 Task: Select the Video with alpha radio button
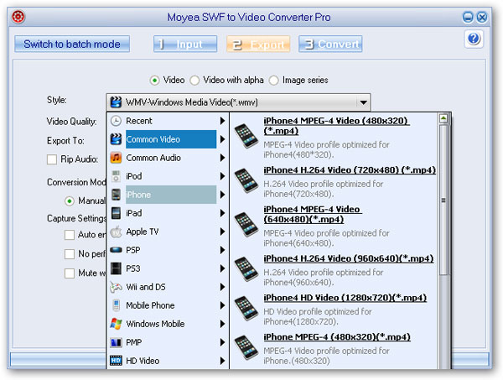coord(194,81)
